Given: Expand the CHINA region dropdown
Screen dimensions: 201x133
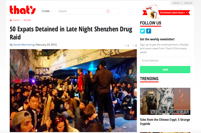Looking at the screenshot, I should 47,11.
